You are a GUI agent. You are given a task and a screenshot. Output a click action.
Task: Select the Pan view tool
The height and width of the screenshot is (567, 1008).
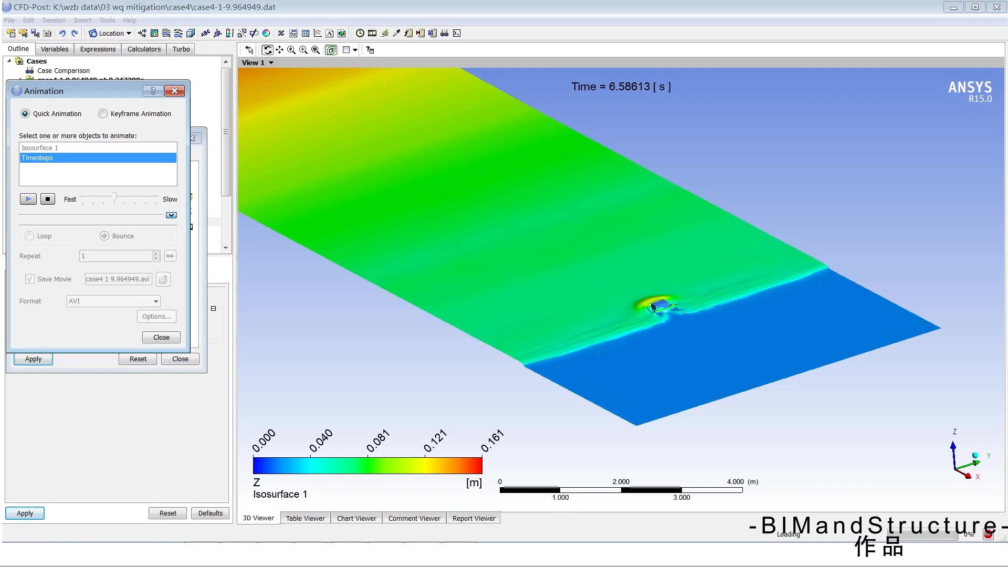(x=279, y=50)
